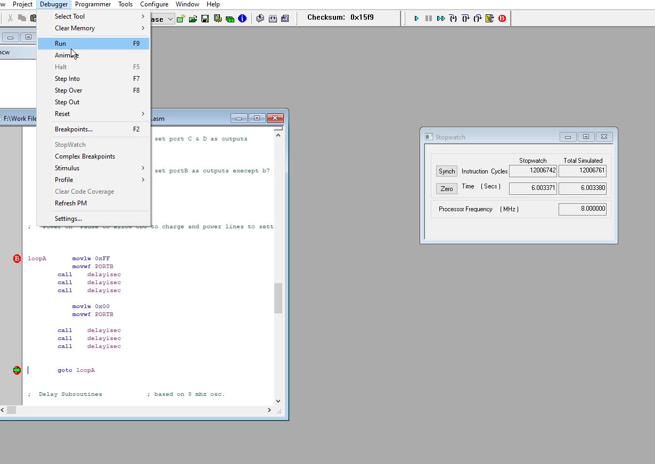Click the Build Options icon

pos(218,19)
